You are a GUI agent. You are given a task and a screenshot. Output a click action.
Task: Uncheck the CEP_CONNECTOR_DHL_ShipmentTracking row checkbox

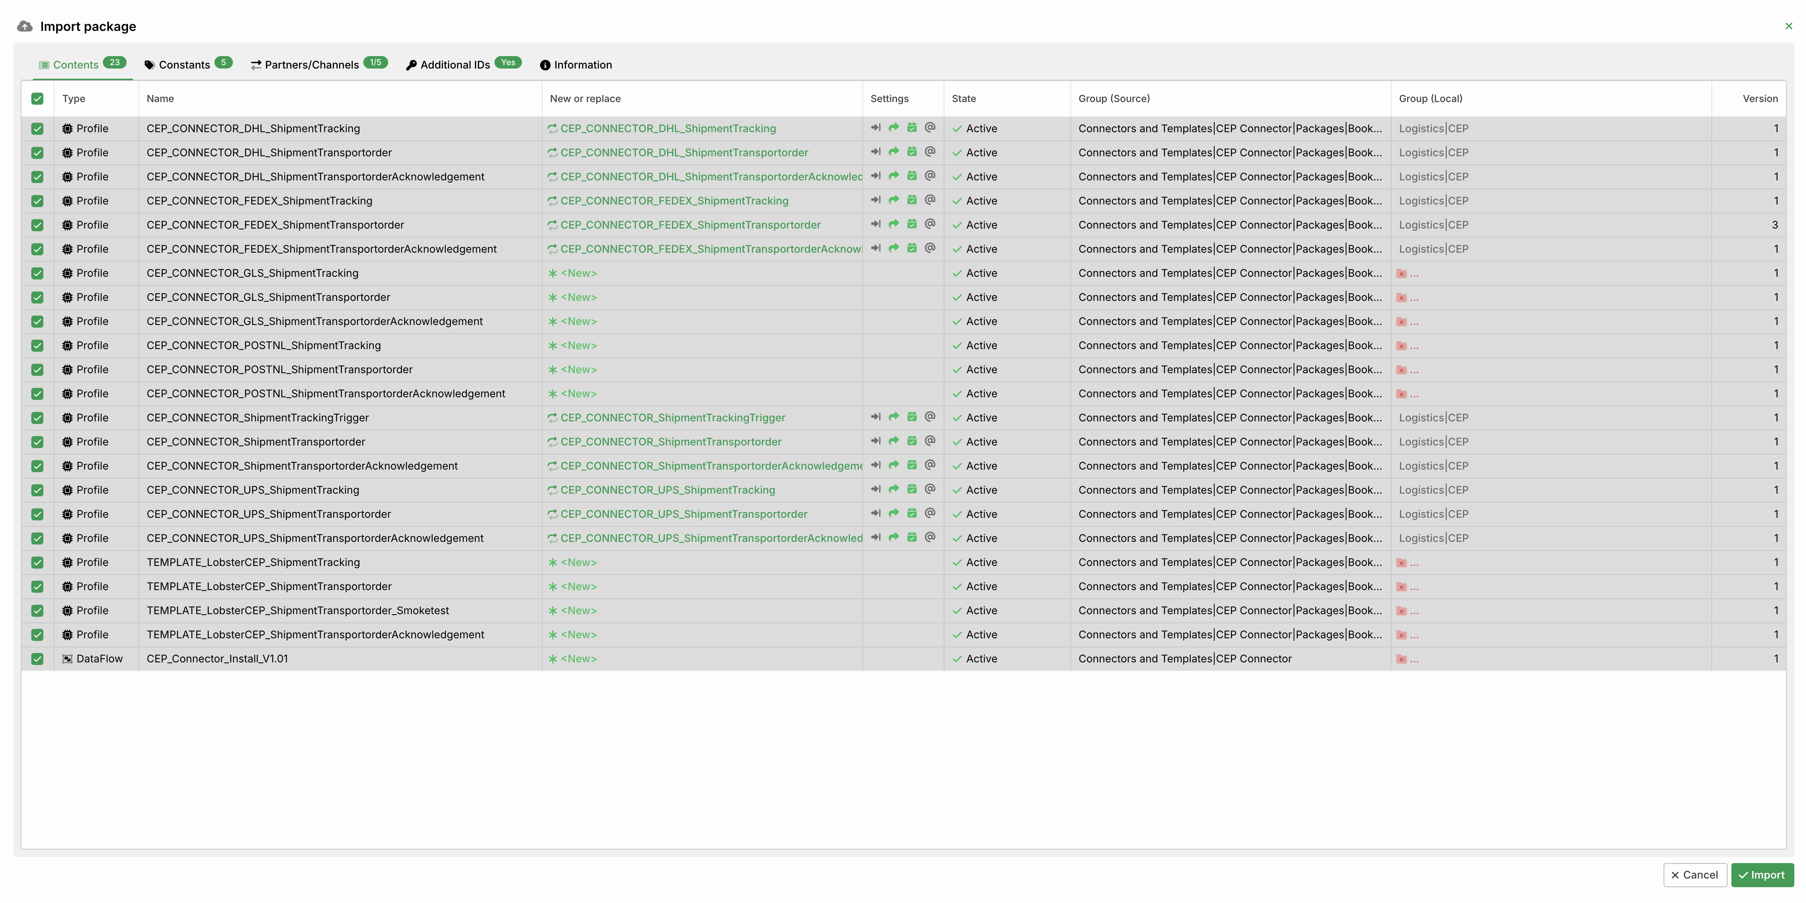point(38,129)
